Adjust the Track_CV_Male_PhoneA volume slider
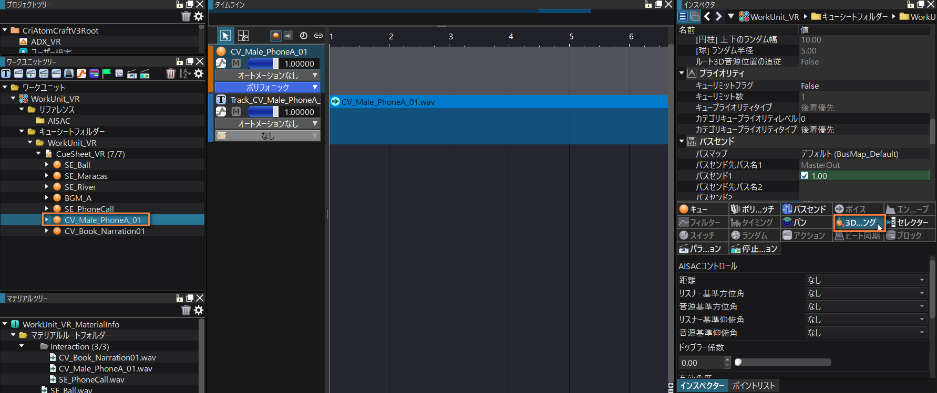The image size is (937, 393). pos(263,111)
